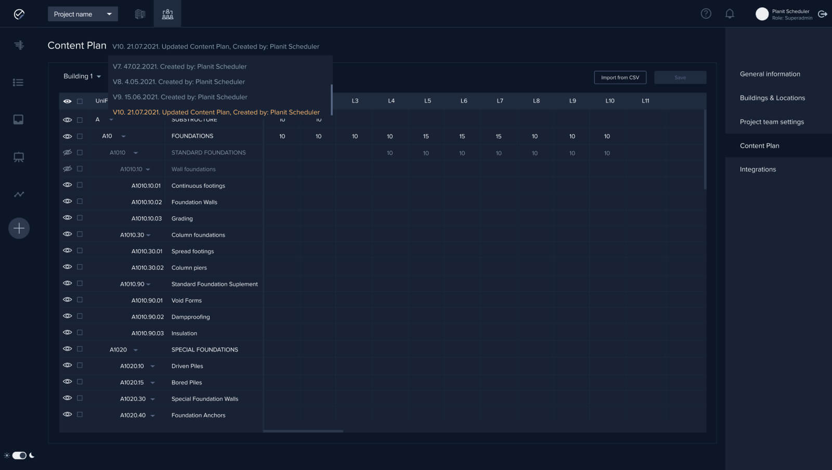Click the Import from CSV button
Image resolution: width=832 pixels, height=470 pixels.
620,77
